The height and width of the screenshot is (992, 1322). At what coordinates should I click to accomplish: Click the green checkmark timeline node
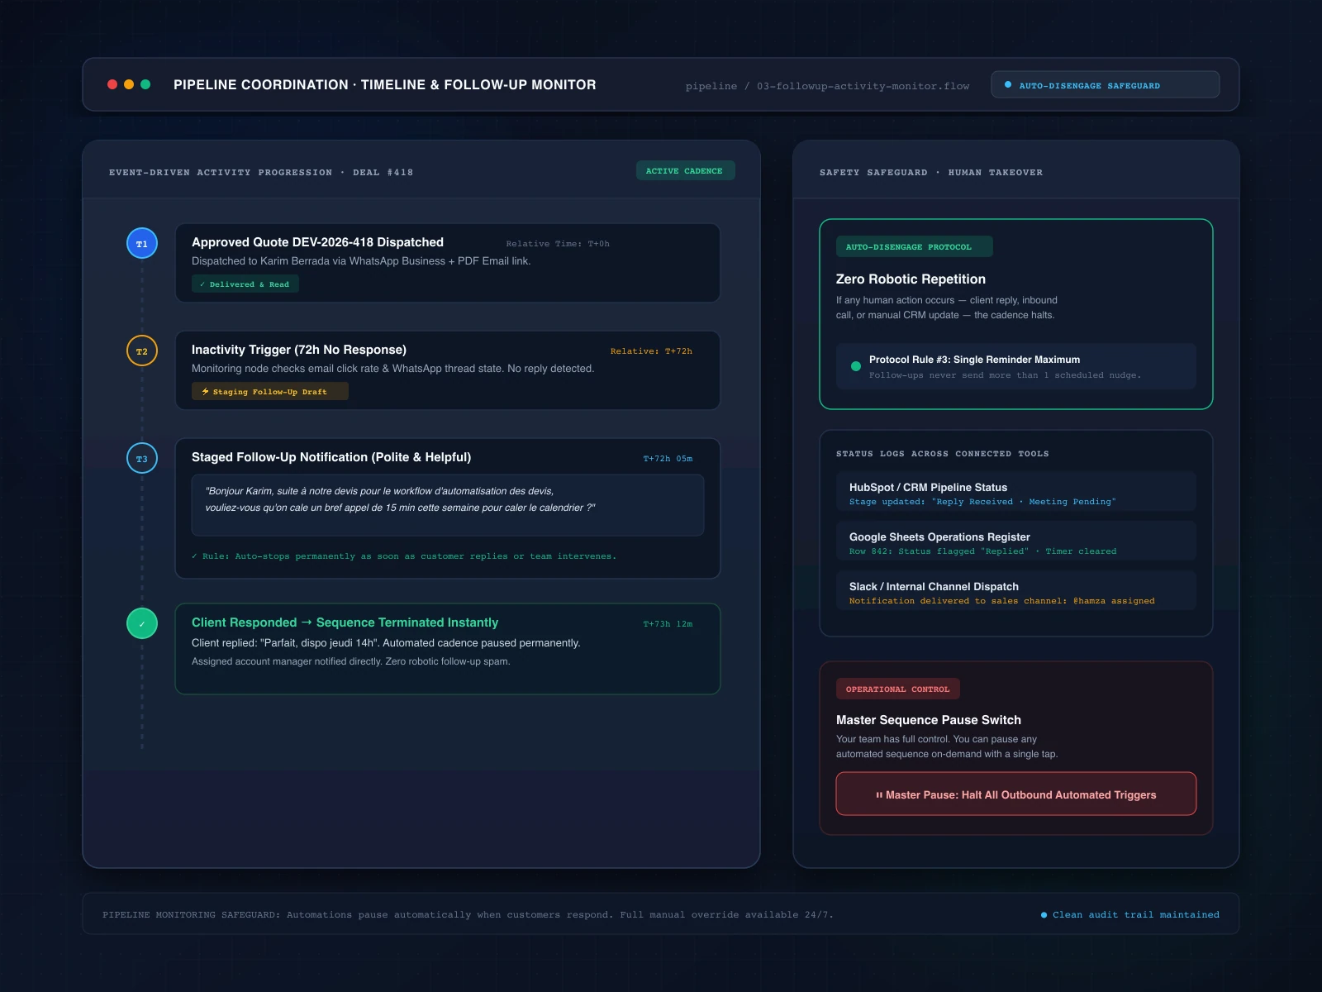point(142,624)
